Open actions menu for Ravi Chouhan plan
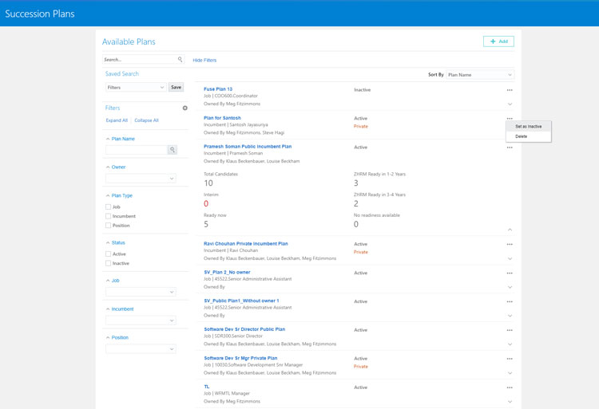The width and height of the screenshot is (599, 409). click(x=510, y=245)
